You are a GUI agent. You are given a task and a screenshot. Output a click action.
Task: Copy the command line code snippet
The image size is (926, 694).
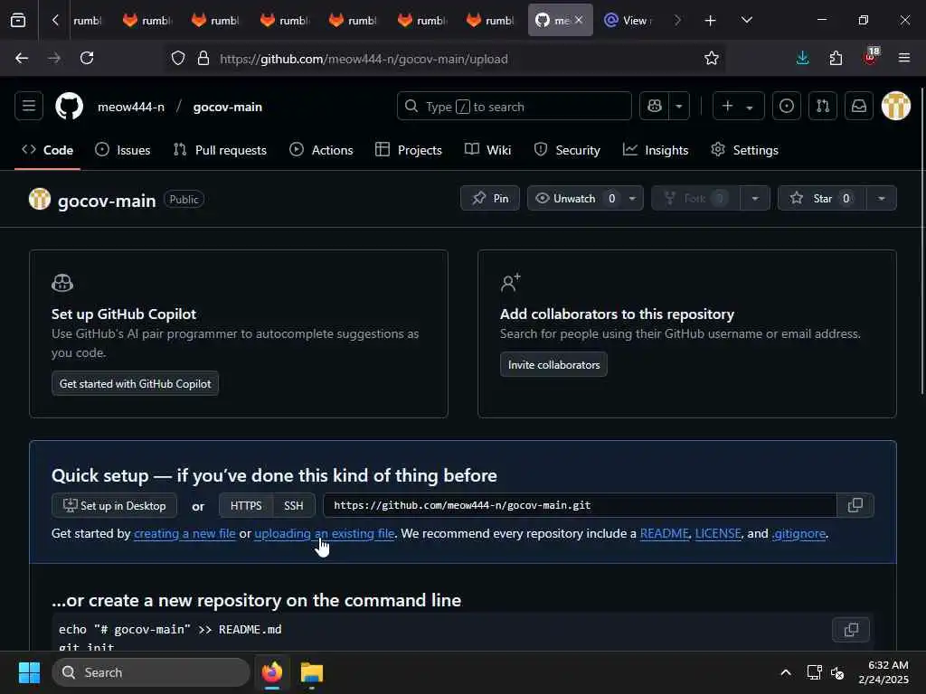point(851,630)
